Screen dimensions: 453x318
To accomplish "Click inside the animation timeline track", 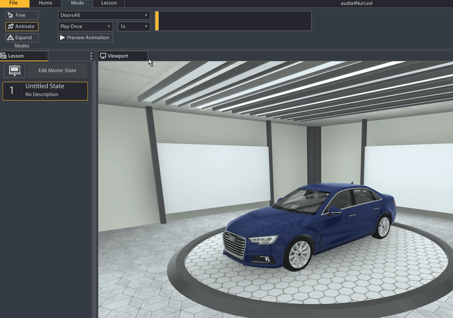I will (233, 21).
